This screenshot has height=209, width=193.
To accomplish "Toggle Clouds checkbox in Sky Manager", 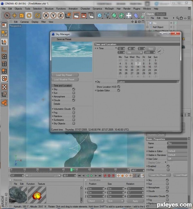I will (x=74, y=100).
